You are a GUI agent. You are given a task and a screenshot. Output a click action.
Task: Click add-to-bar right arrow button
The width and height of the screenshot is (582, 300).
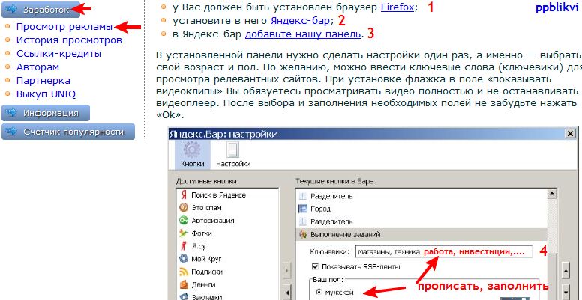[x=287, y=271]
